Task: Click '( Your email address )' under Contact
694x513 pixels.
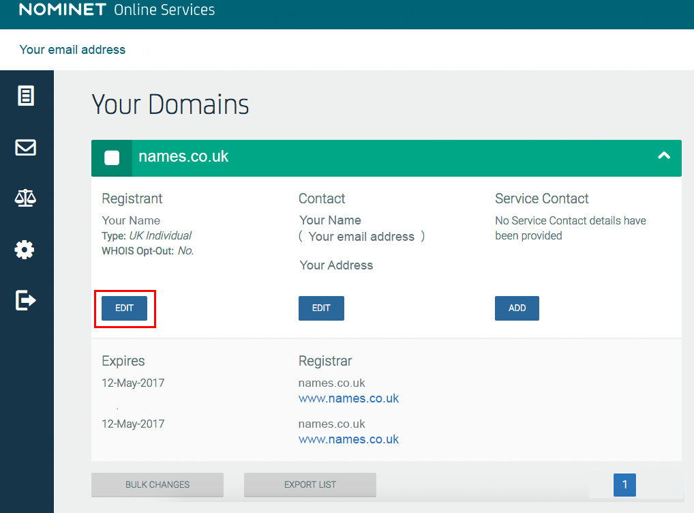Action: 362,236
